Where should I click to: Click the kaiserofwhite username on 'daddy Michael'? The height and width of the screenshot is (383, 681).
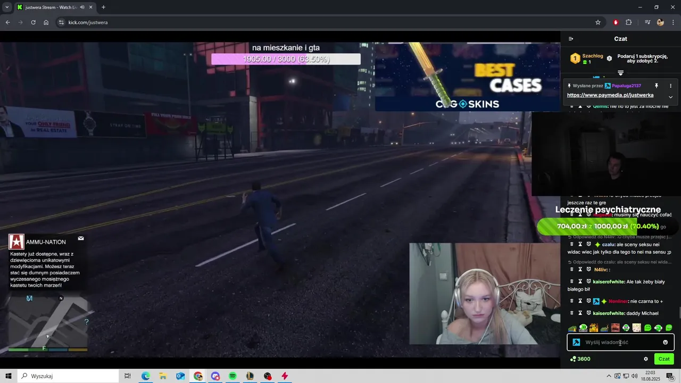609,313
